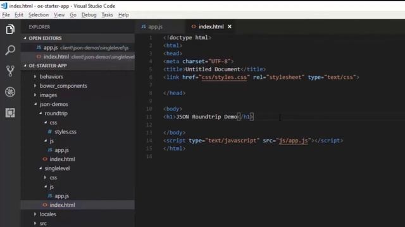
Task: Click JS icon of app.js in Open Editors
Action: pyautogui.click(x=39, y=47)
